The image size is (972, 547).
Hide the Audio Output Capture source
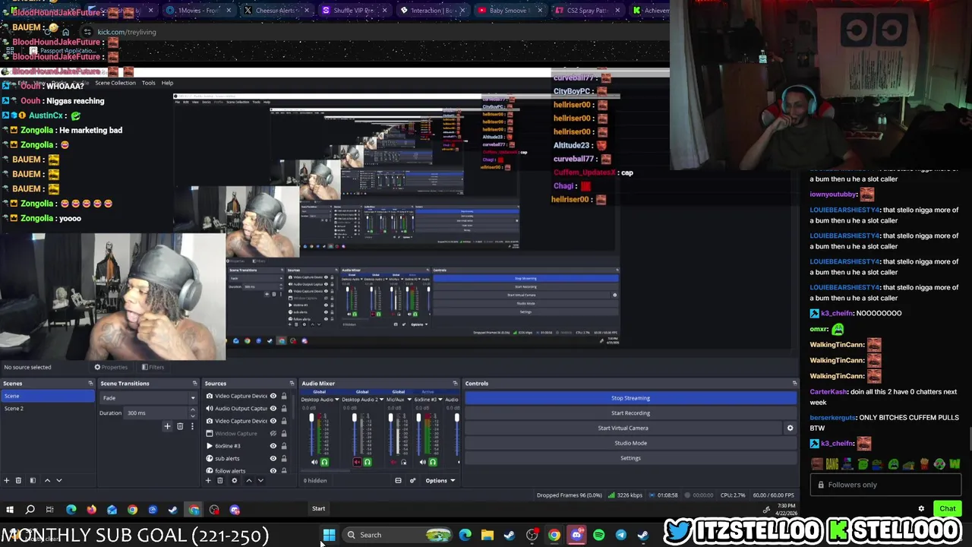pos(273,409)
